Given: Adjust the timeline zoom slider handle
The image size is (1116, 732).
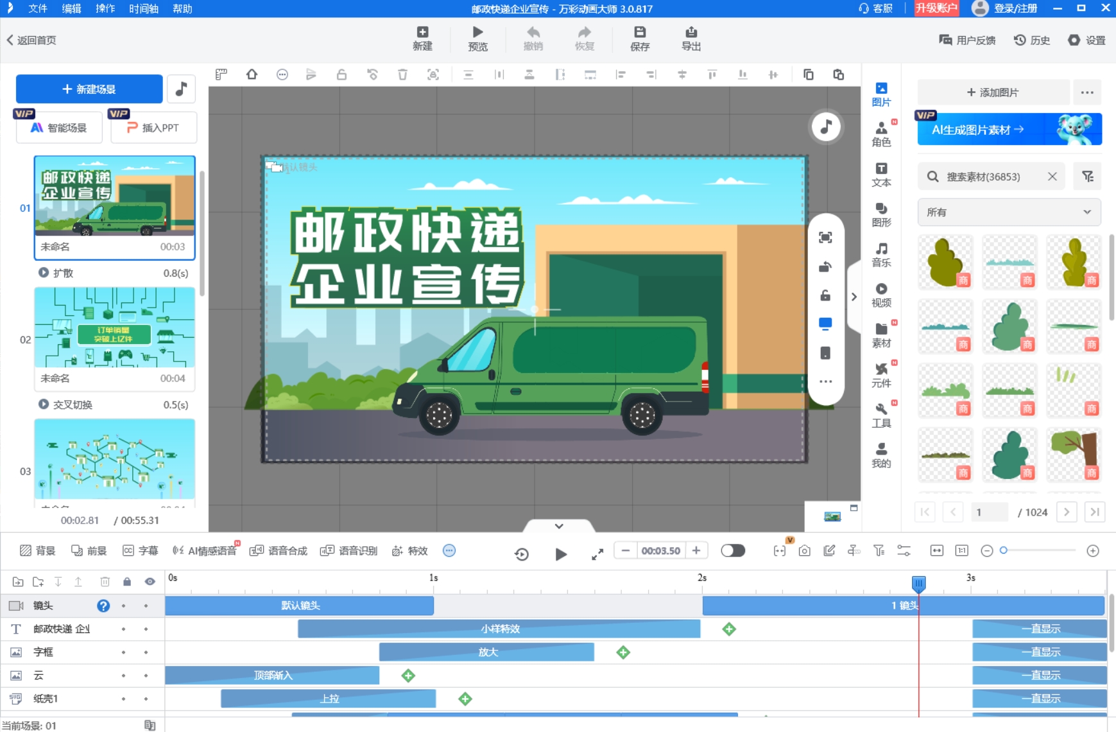Looking at the screenshot, I should (1004, 550).
